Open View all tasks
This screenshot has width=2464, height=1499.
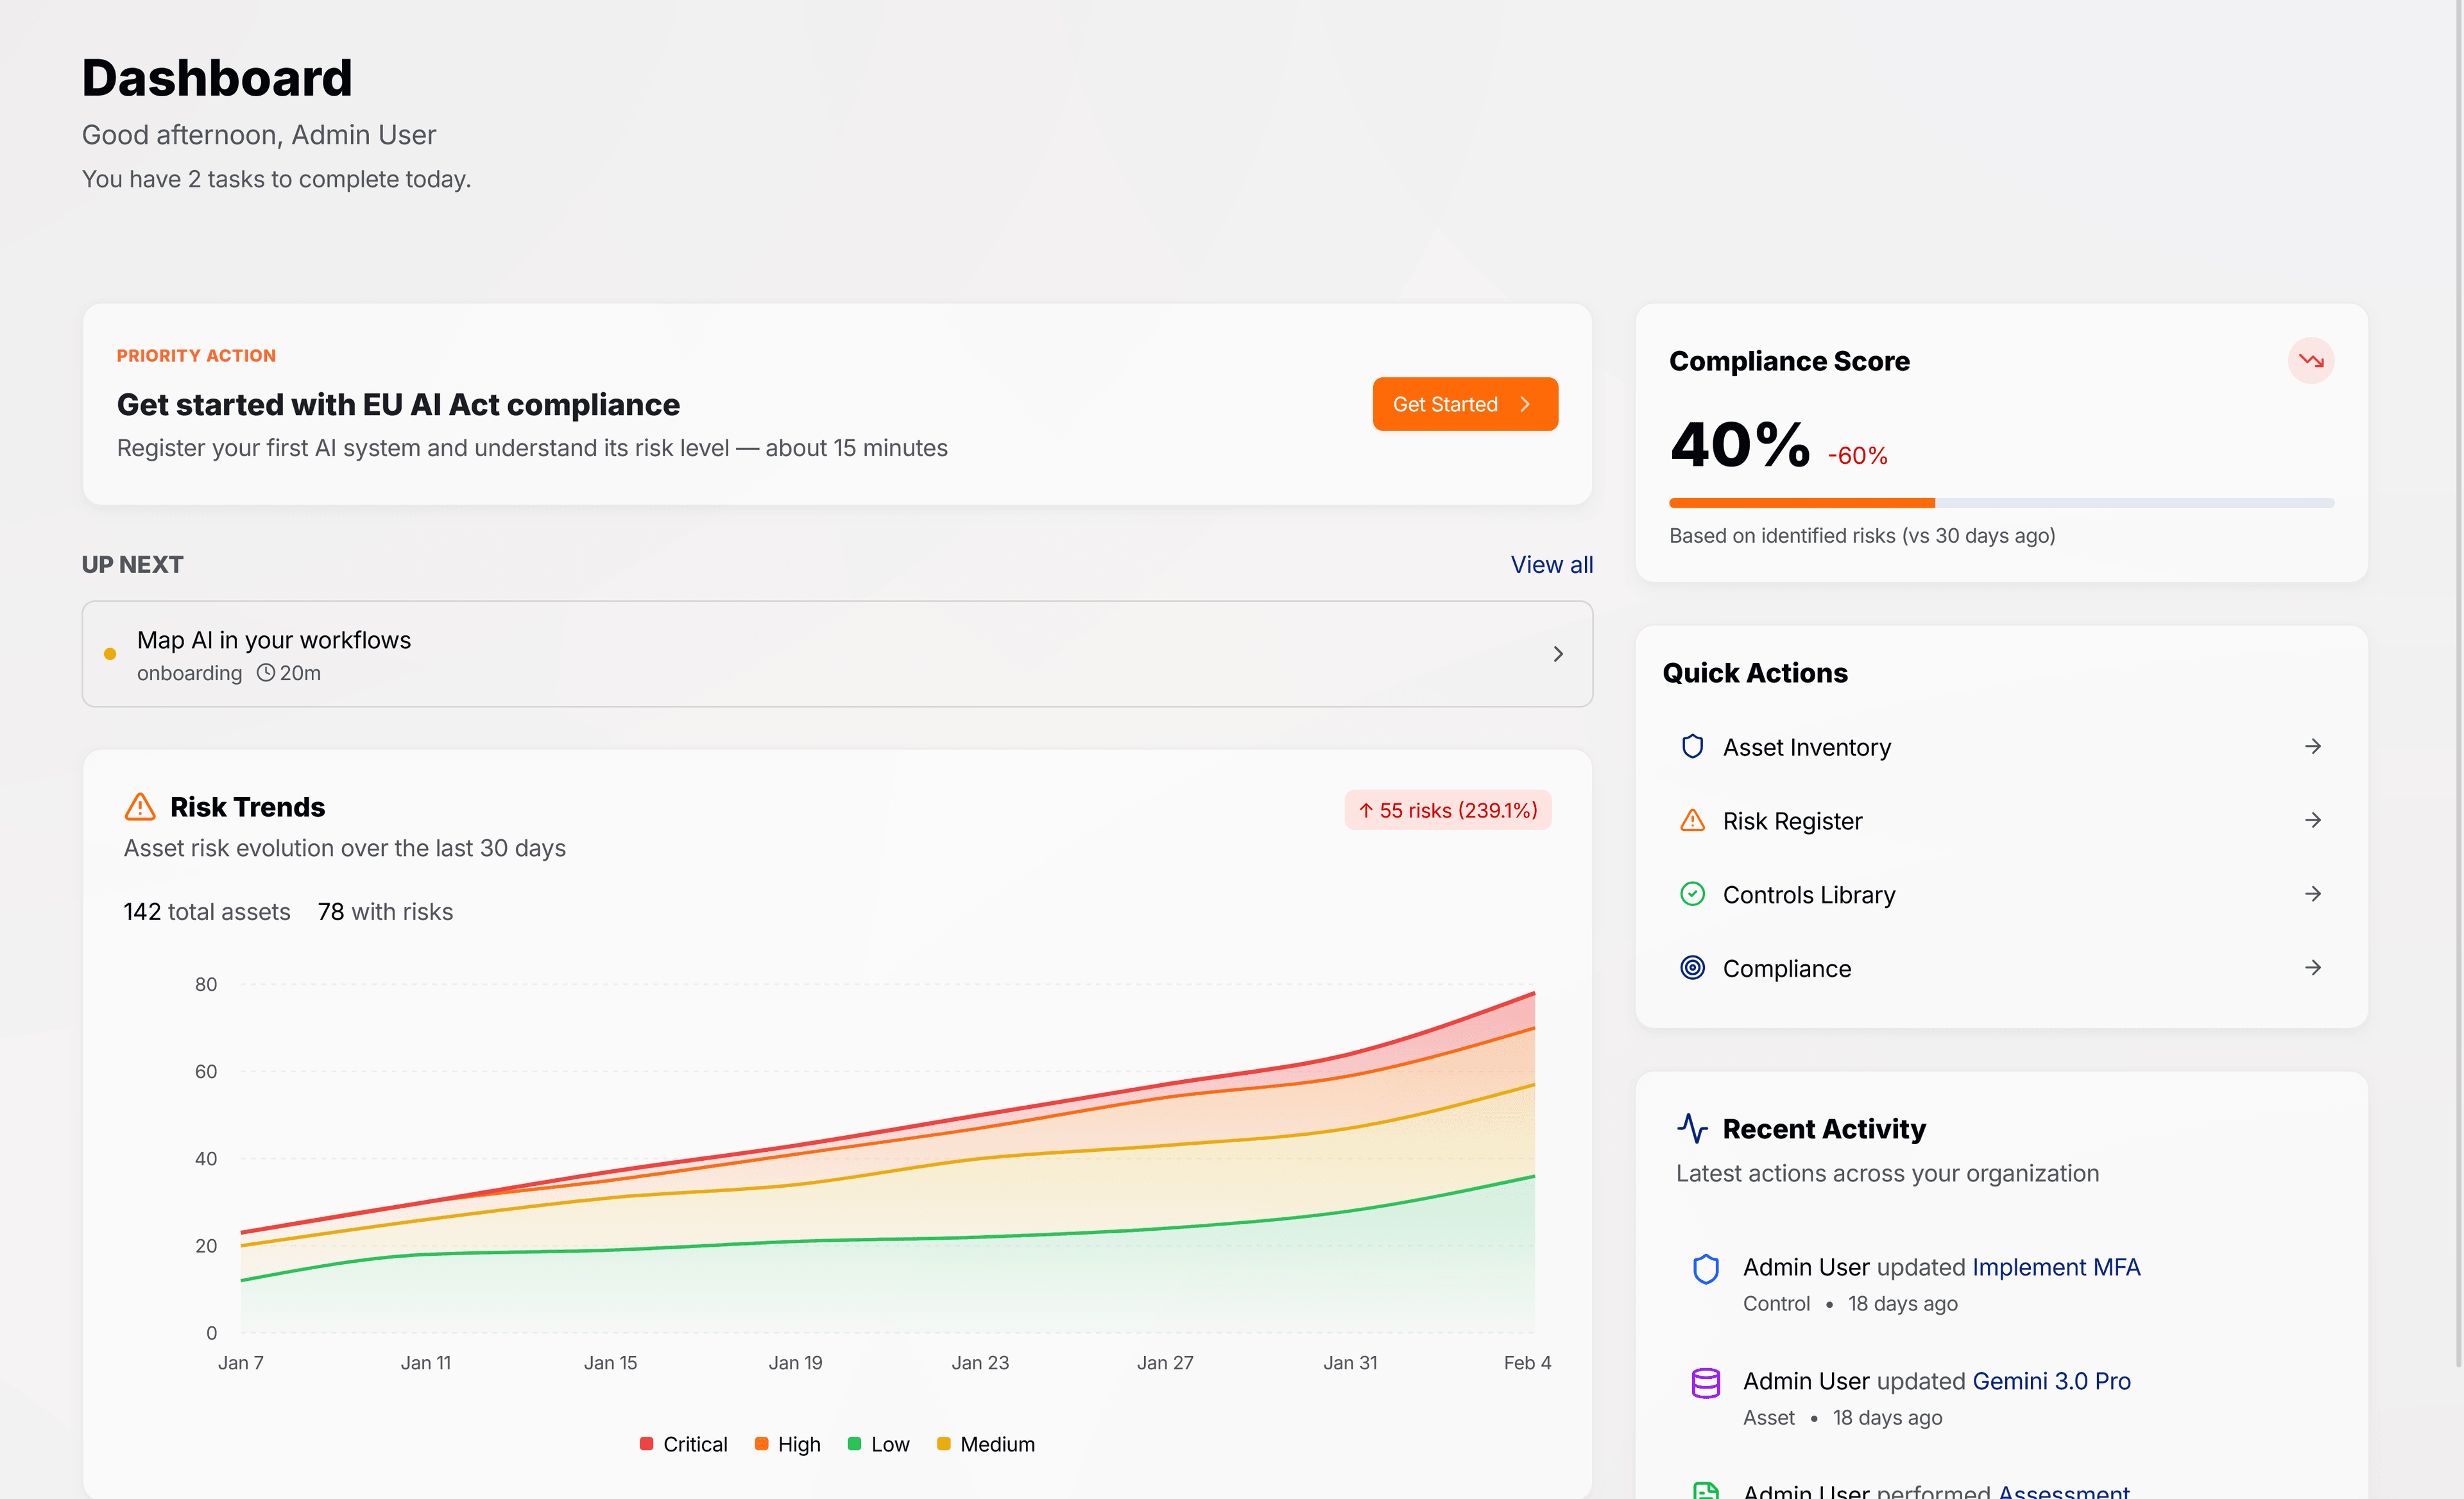tap(1551, 564)
